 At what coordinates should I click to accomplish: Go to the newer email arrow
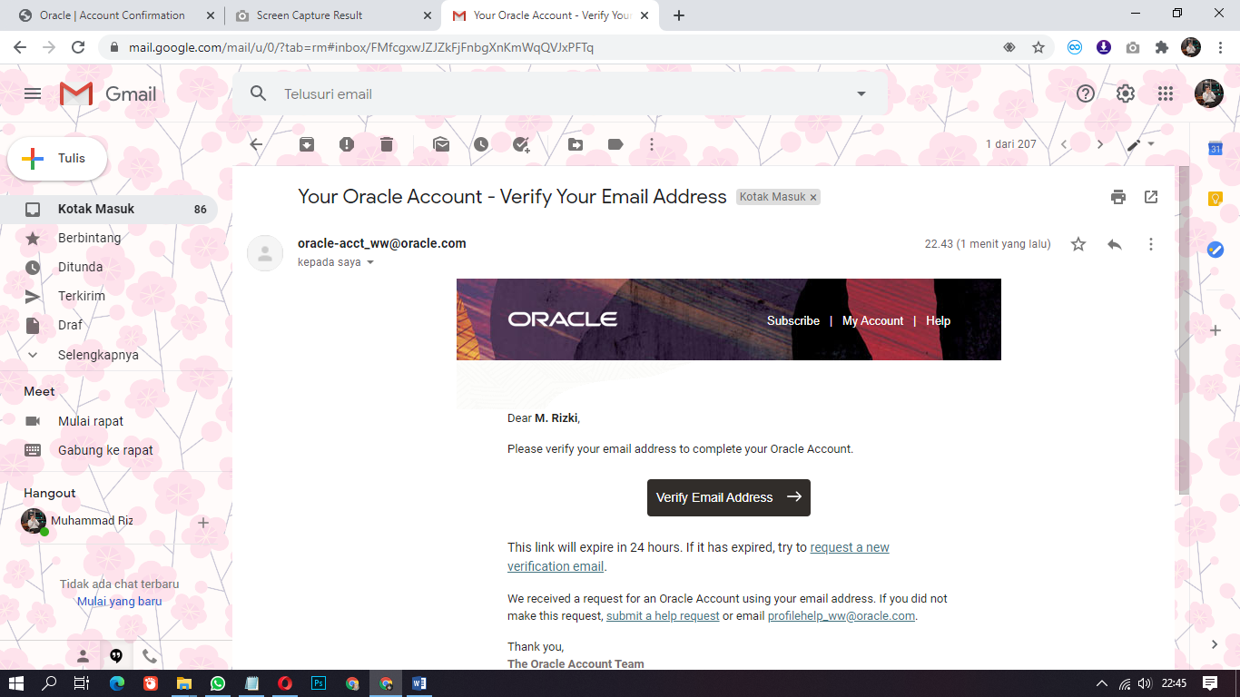[x=1064, y=144]
